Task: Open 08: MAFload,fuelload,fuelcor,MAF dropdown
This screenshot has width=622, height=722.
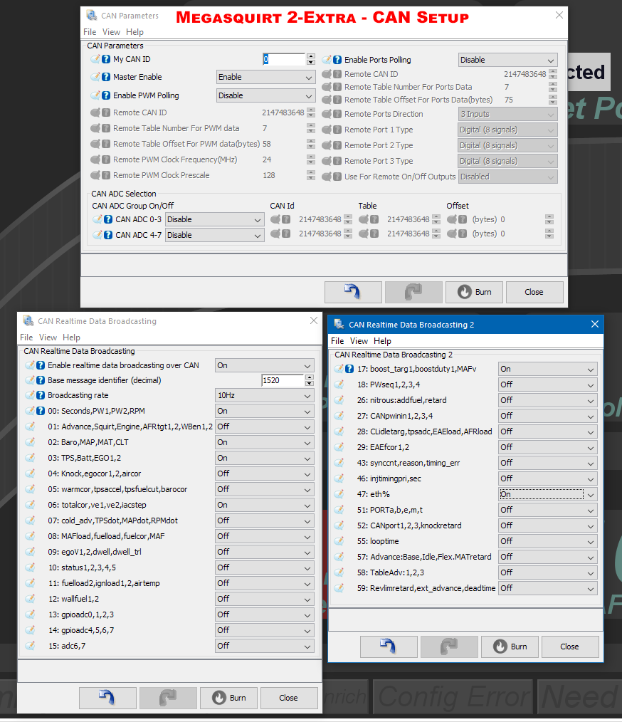Action: coord(265,536)
